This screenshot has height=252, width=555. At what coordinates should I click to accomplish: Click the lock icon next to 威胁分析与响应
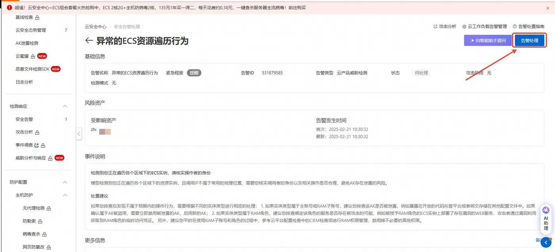pyautogui.click(x=50, y=158)
